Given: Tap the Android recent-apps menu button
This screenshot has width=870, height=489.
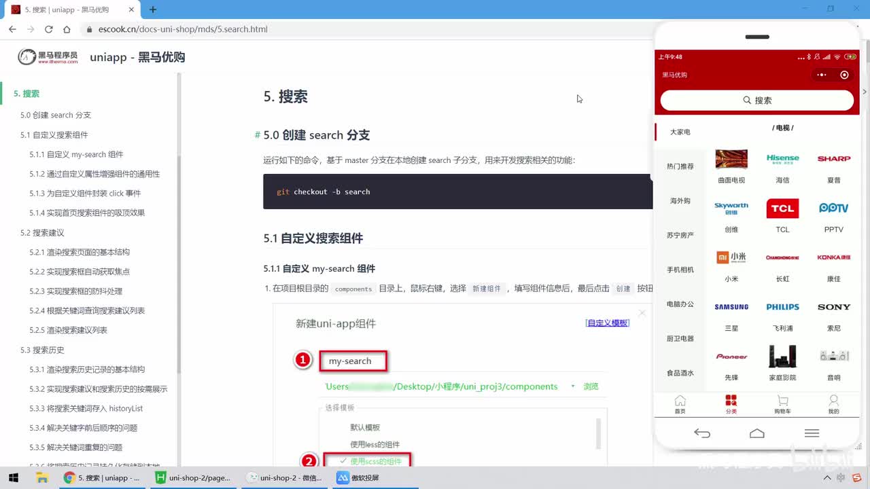Looking at the screenshot, I should click(812, 433).
